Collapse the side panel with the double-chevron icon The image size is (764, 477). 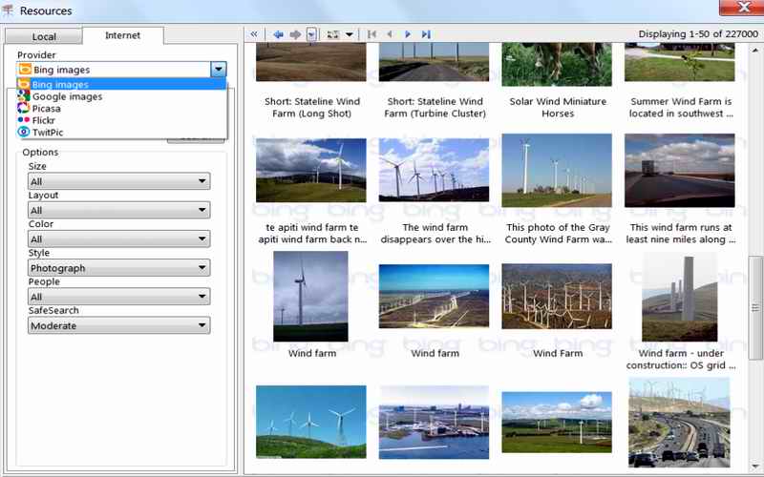tap(254, 34)
